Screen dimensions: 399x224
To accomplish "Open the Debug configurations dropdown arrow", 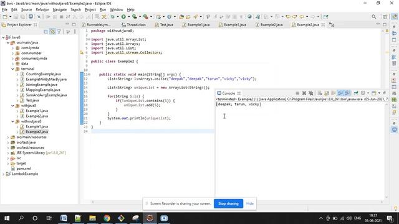I will [x=118, y=17].
